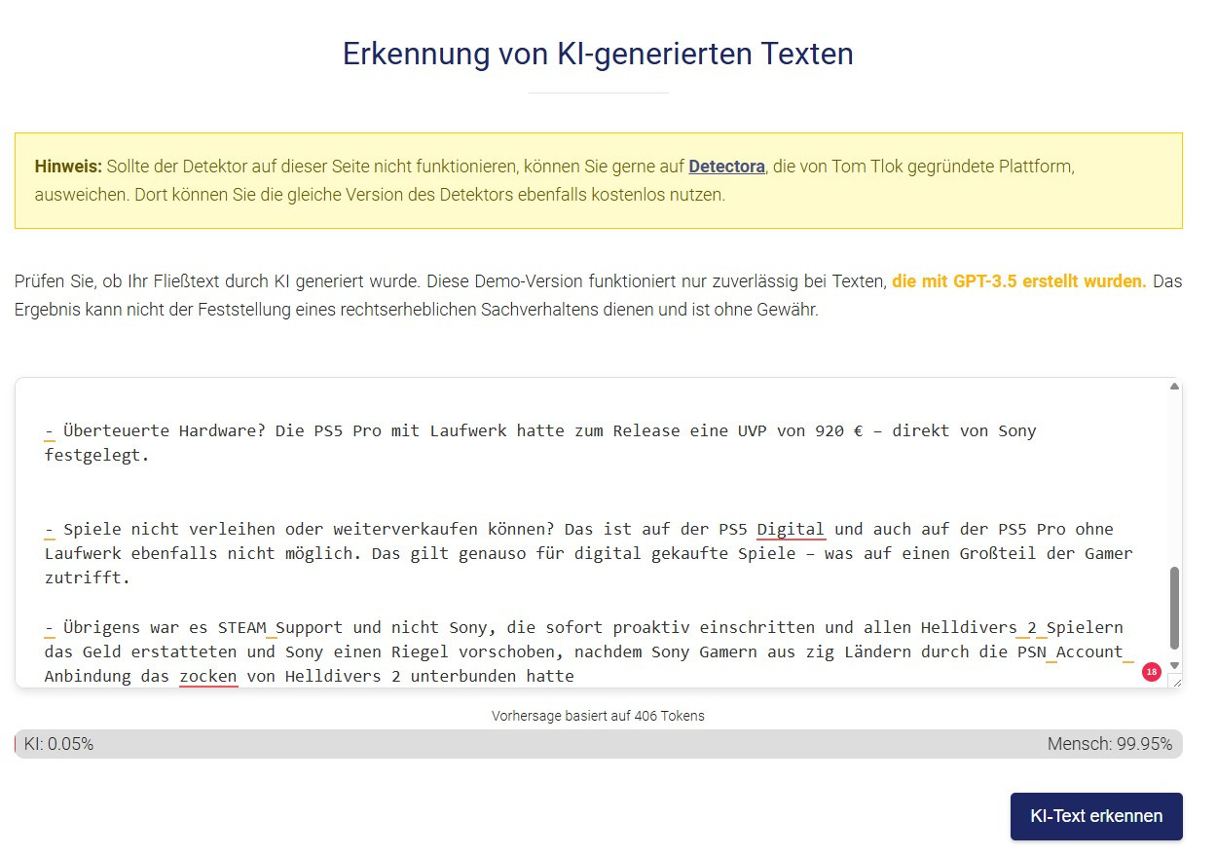Click the red-underlined word Digital
Viewport: 1217px width, 856px height.
pos(791,530)
